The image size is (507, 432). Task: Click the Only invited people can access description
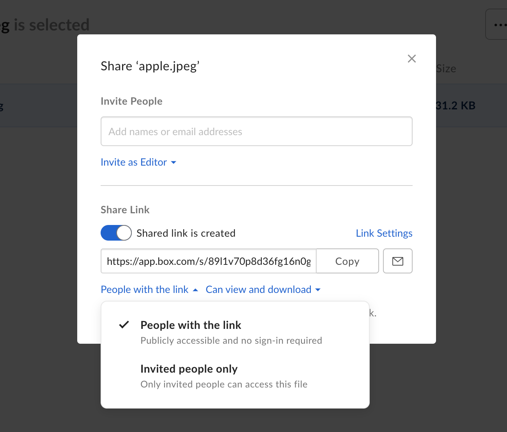(x=224, y=384)
